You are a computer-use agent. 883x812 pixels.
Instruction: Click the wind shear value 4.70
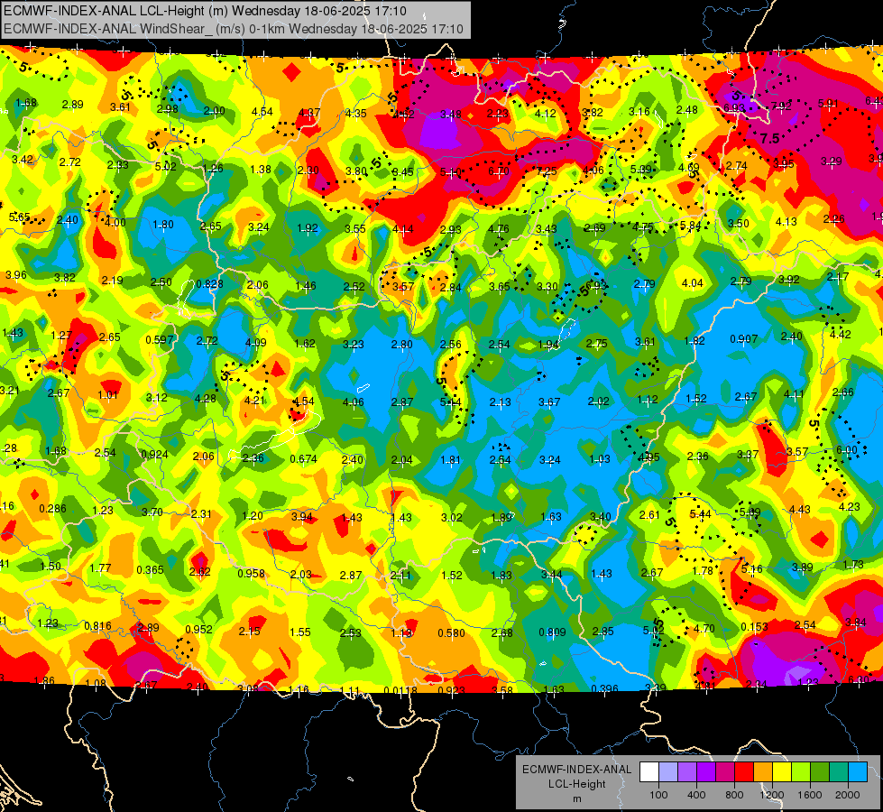point(704,628)
